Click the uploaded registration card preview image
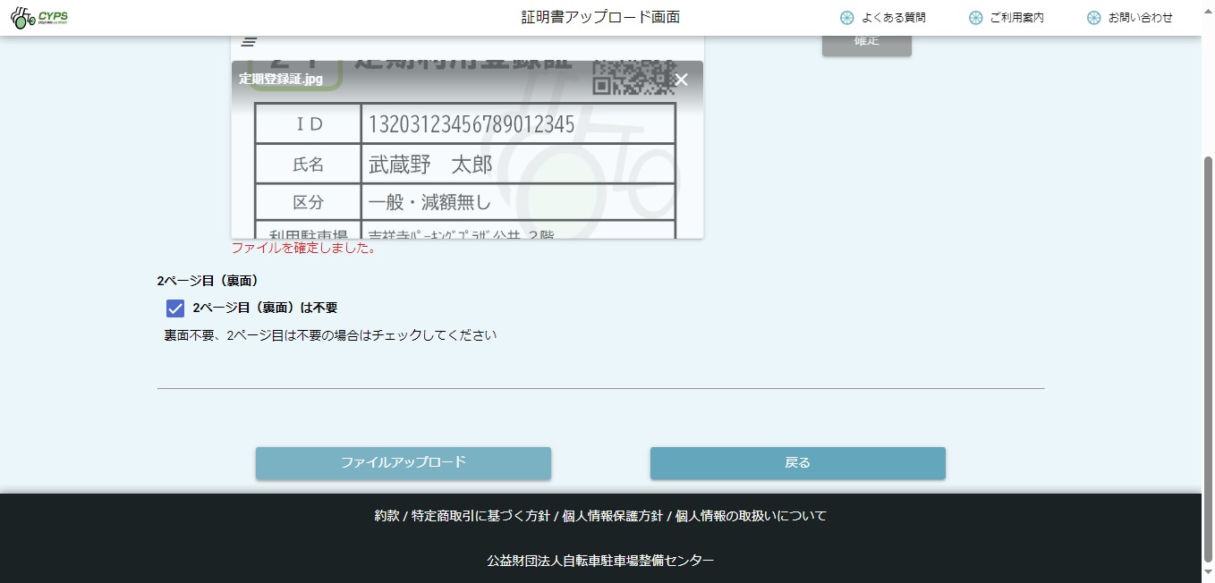1215x583 pixels. pyautogui.click(x=467, y=170)
